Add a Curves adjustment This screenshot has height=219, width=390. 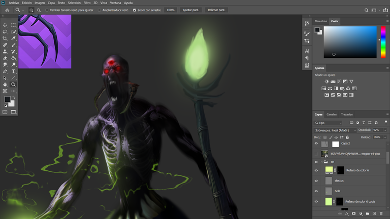(x=339, y=82)
